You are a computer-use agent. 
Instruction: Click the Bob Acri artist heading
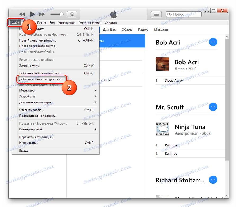click(x=168, y=43)
